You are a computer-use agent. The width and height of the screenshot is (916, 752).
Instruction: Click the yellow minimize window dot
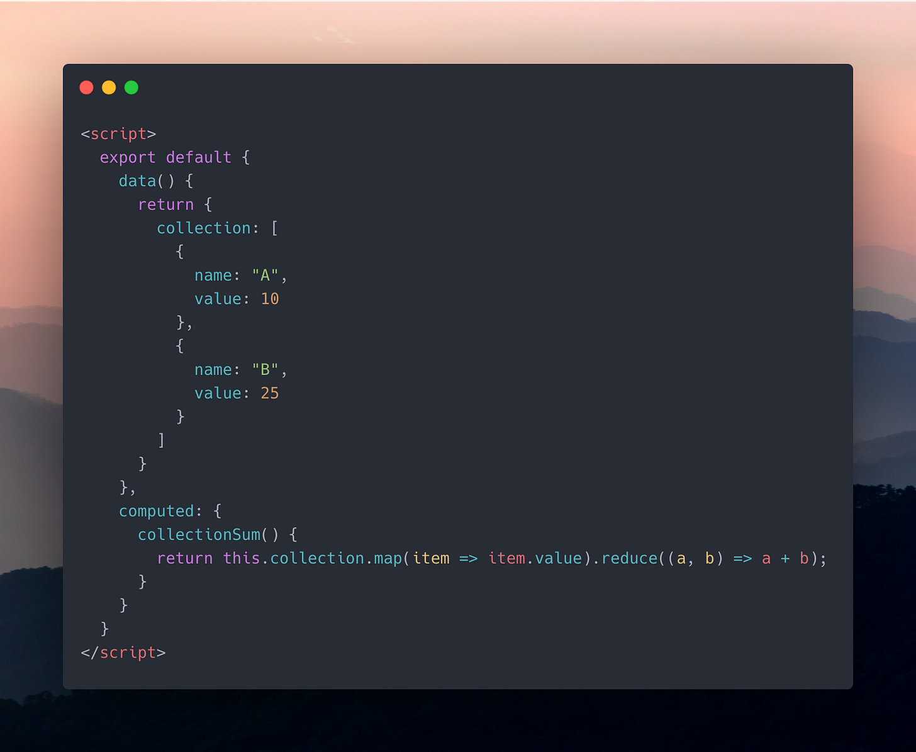pyautogui.click(x=109, y=87)
